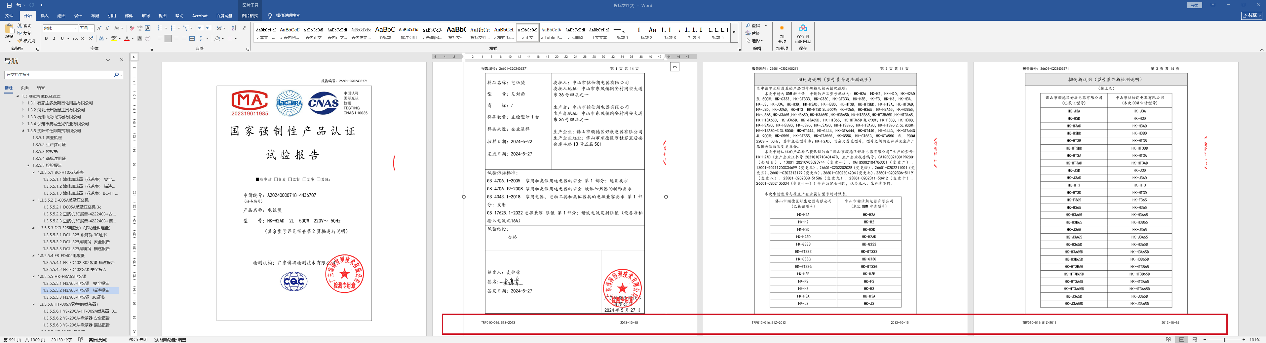Apply superscript formatting

pos(92,38)
